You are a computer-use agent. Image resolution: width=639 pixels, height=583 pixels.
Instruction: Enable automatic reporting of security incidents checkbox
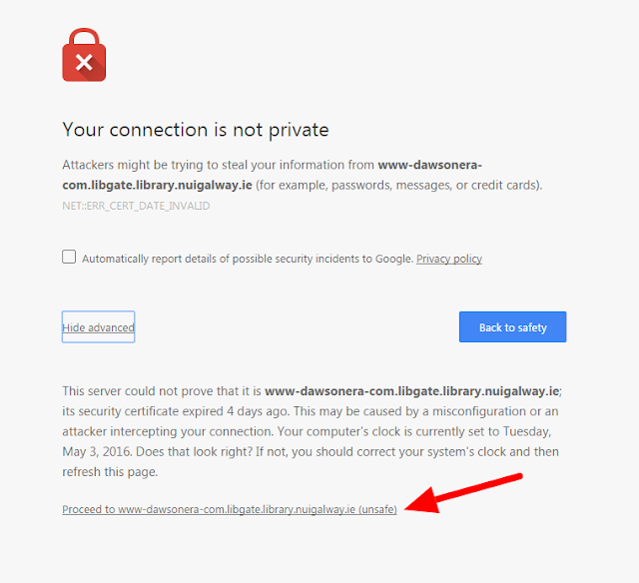click(69, 257)
